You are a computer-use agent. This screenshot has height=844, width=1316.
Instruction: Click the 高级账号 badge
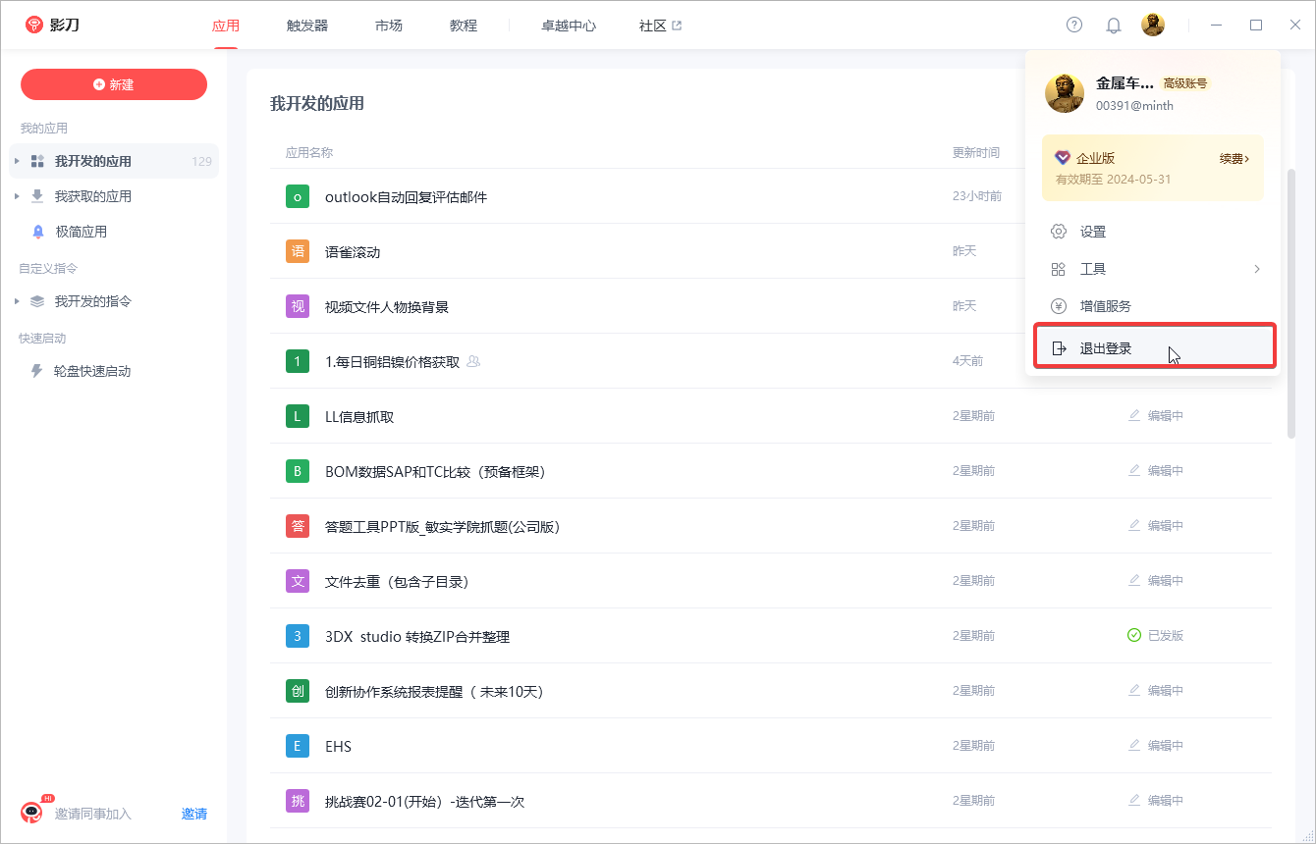click(x=1185, y=83)
